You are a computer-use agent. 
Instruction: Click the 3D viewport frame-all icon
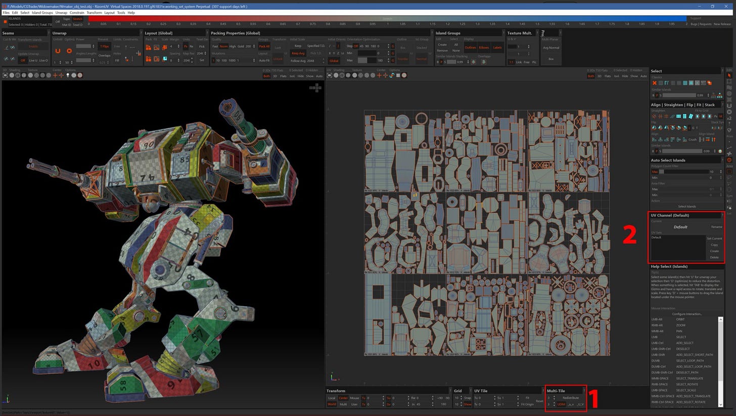click(6, 75)
